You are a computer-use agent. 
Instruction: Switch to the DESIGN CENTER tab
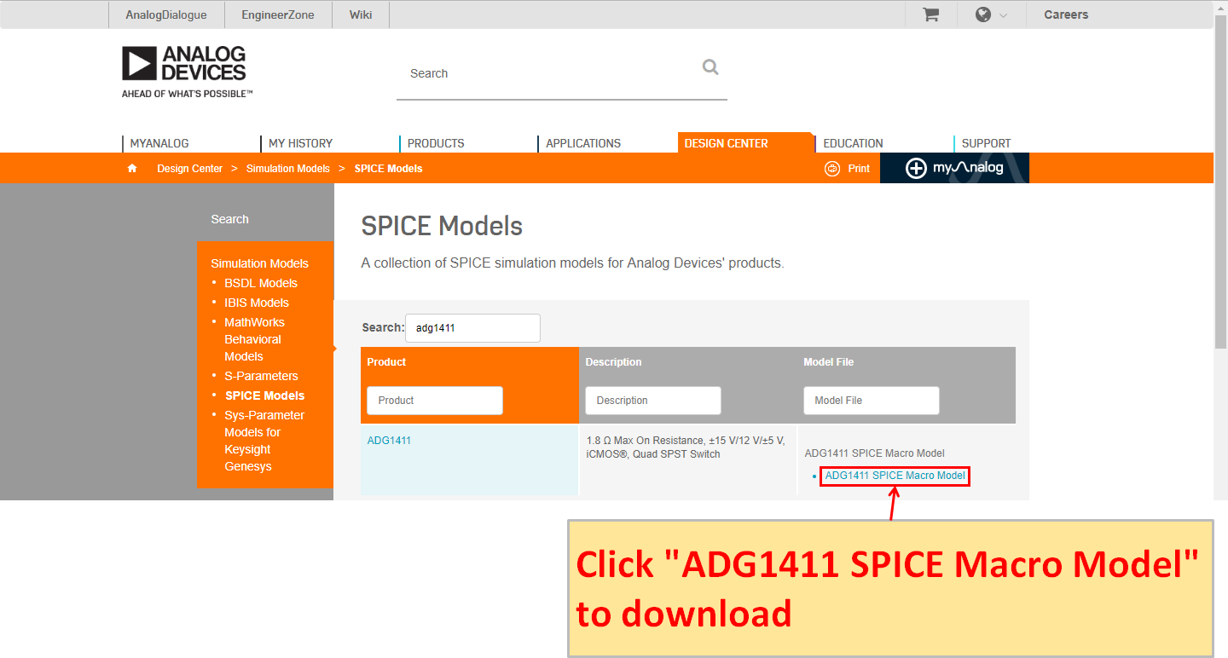tap(726, 142)
